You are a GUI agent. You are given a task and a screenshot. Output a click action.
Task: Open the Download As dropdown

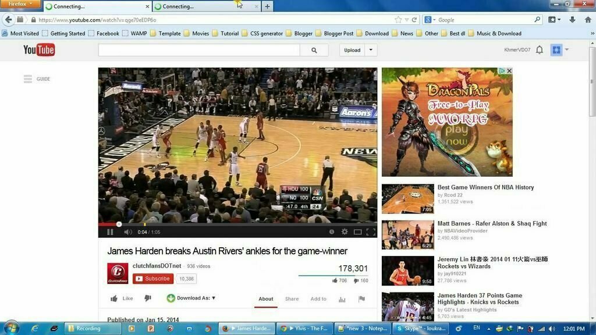tap(191, 298)
